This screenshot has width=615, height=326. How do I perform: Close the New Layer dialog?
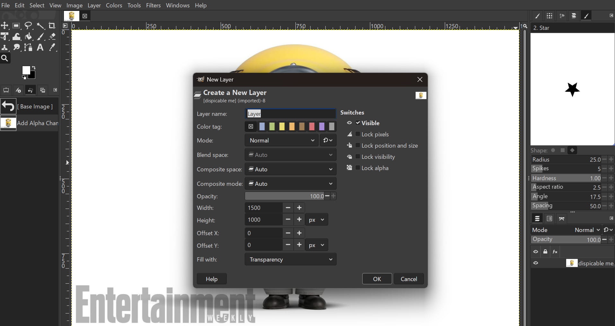pos(420,80)
